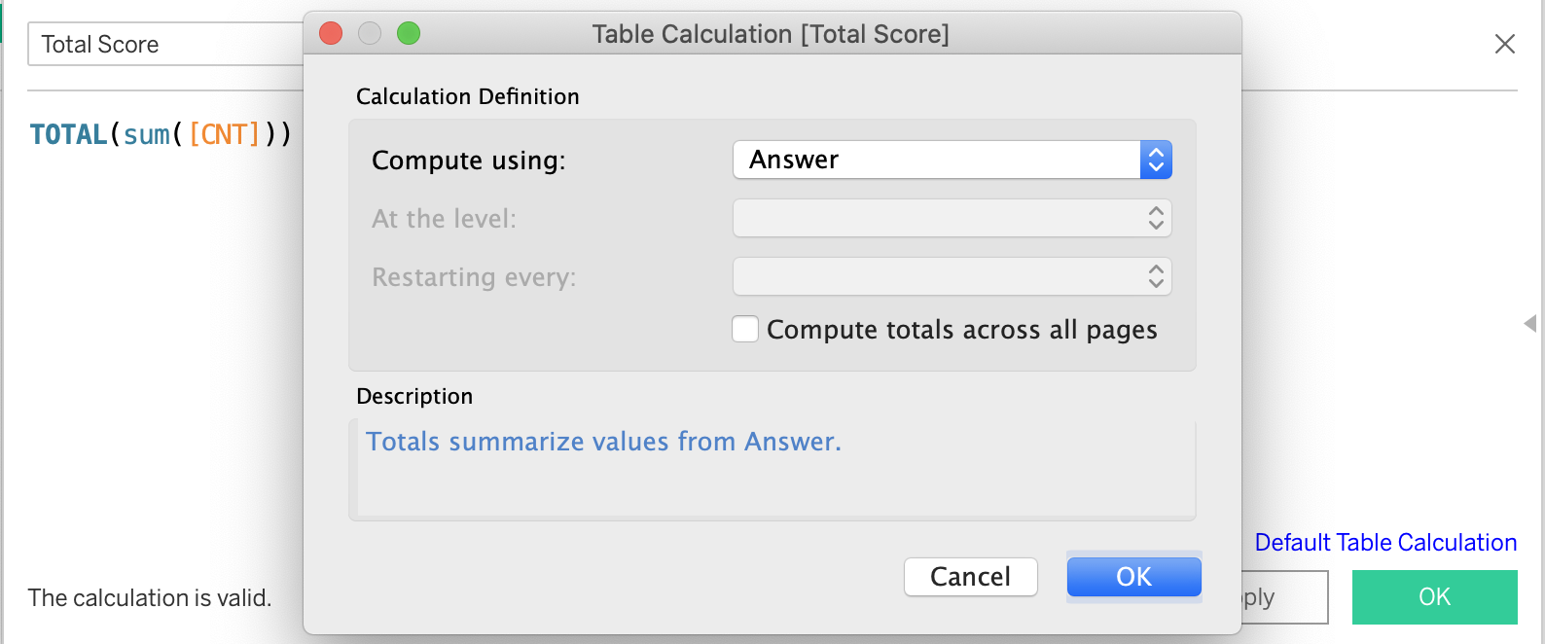Confirm the dialog with the blue OK button
Viewport: 1545px width, 644px height.
1133,577
